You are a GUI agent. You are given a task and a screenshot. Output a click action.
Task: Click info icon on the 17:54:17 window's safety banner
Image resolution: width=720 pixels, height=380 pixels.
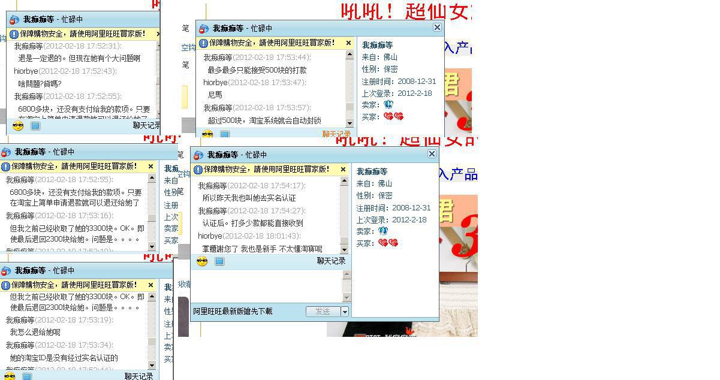(198, 170)
